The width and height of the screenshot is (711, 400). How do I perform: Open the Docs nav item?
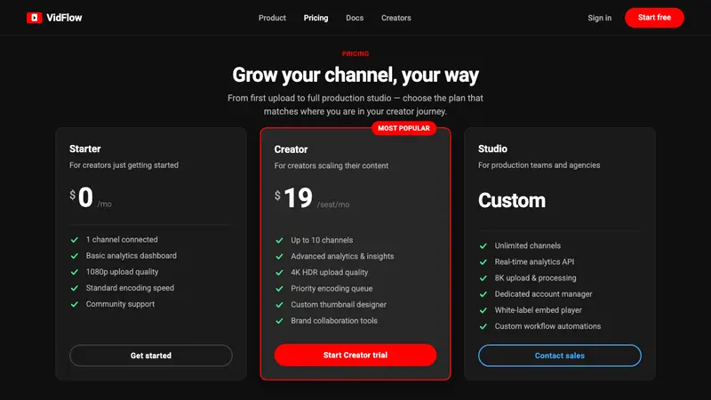pyautogui.click(x=355, y=18)
